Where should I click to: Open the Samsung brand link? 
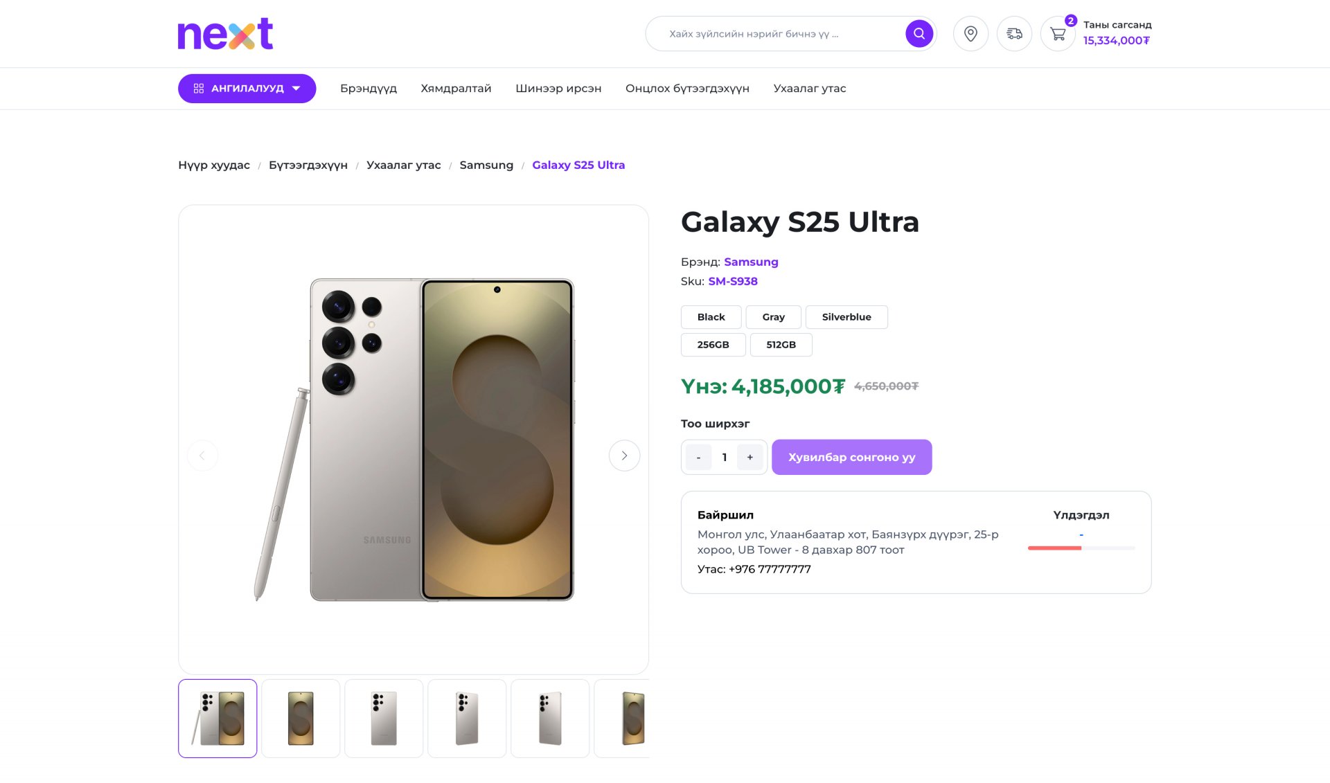751,262
